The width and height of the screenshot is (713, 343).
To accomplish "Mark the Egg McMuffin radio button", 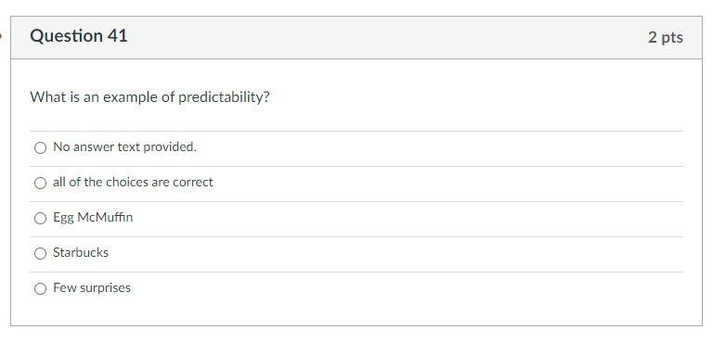I will point(41,218).
